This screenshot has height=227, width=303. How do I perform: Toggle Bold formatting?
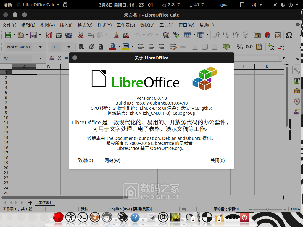point(81,46)
